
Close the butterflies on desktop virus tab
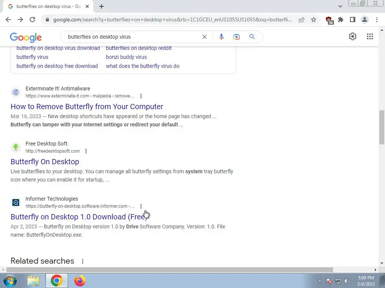tap(87, 6)
